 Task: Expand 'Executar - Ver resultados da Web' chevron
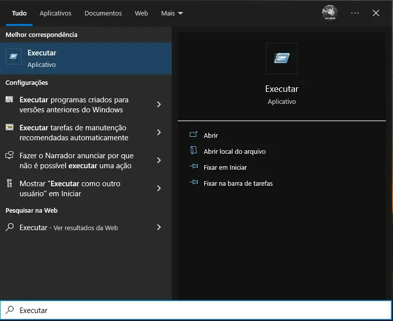pos(159,227)
